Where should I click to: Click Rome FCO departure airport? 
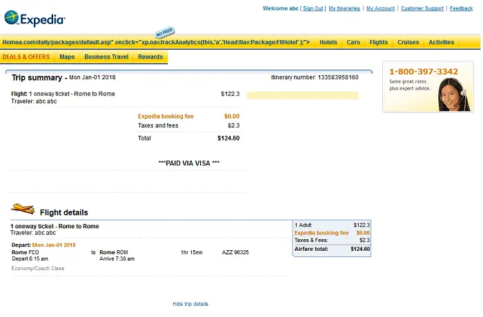(x=26, y=252)
